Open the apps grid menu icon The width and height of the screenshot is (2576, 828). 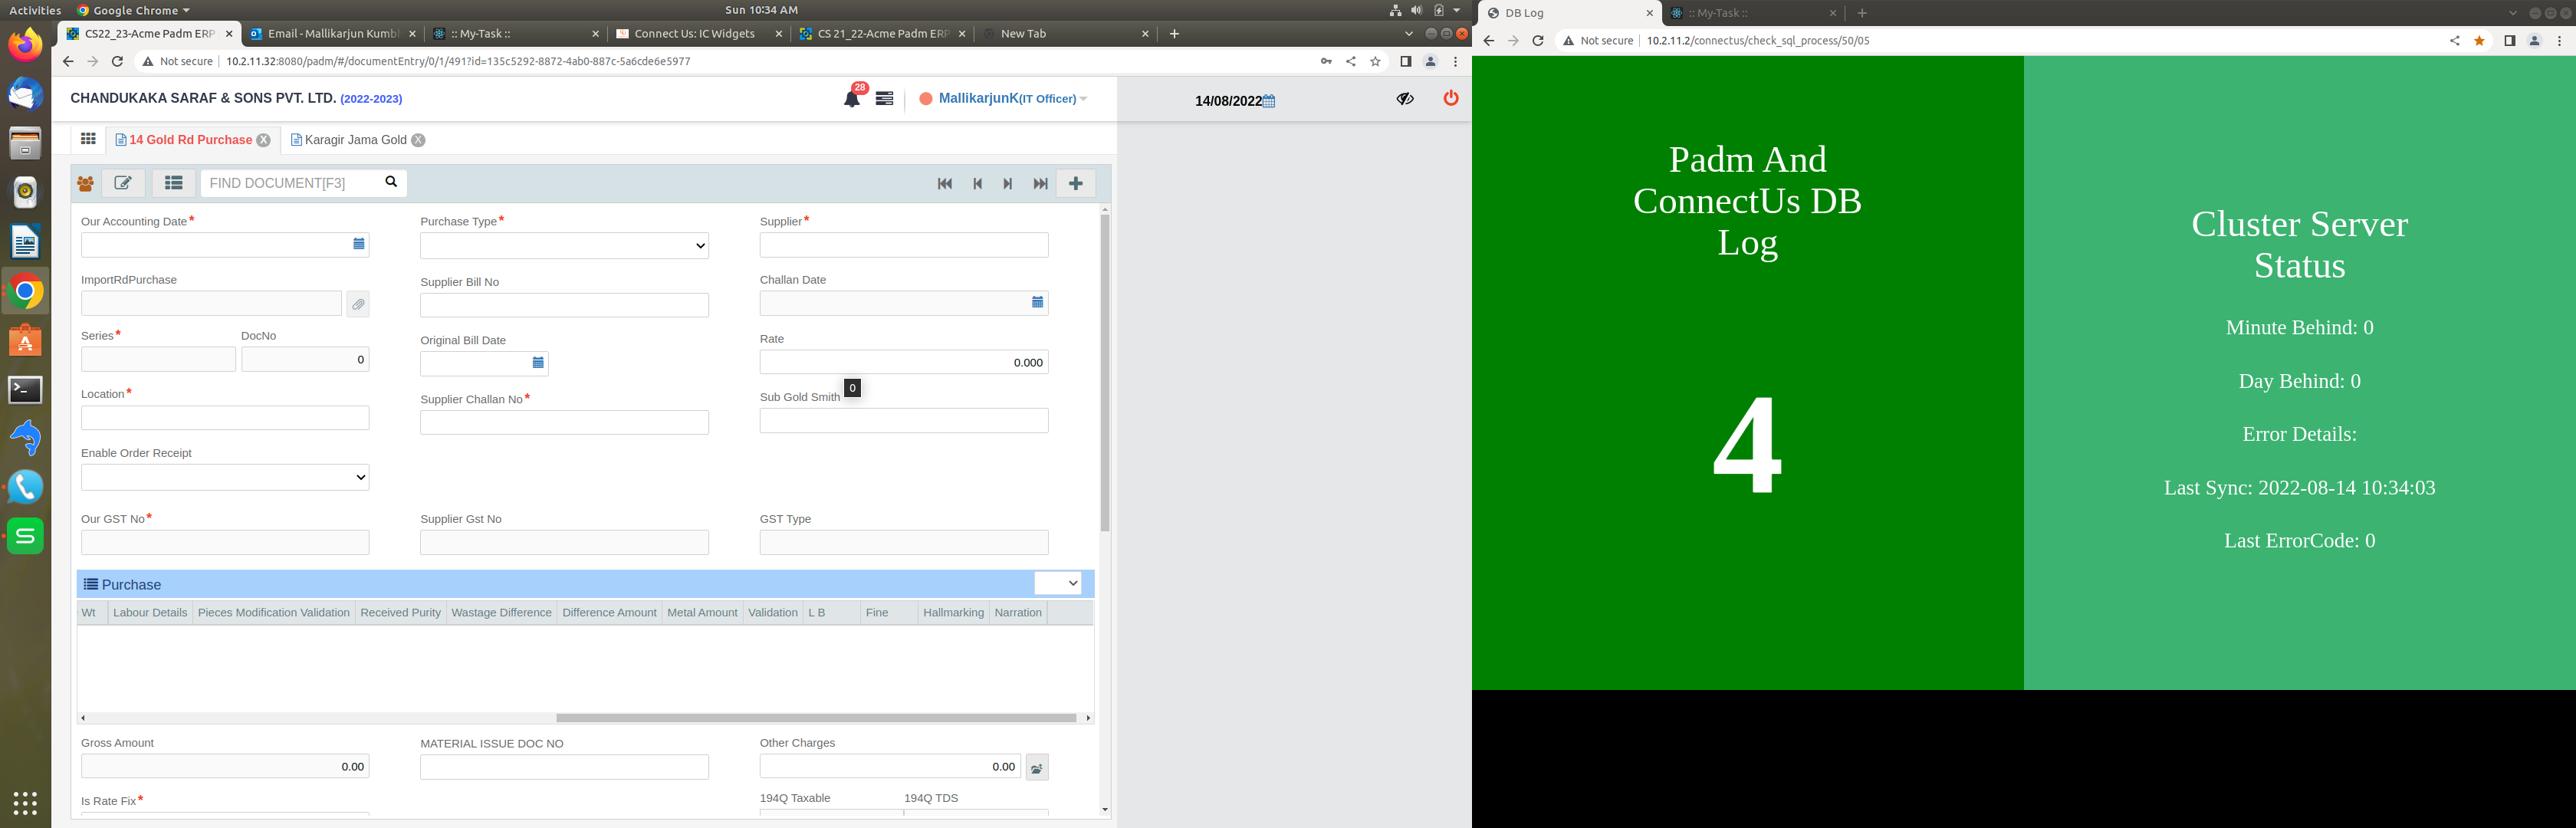[88, 139]
